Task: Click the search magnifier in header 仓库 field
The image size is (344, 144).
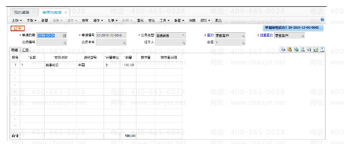Action: (243, 43)
